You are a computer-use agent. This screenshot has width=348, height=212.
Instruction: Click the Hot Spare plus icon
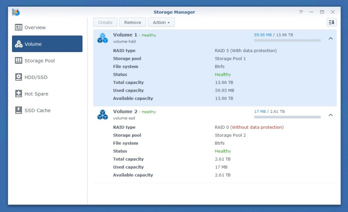coord(19,94)
